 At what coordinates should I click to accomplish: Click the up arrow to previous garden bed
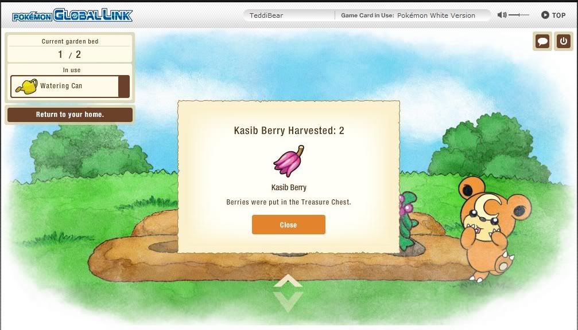click(288, 281)
